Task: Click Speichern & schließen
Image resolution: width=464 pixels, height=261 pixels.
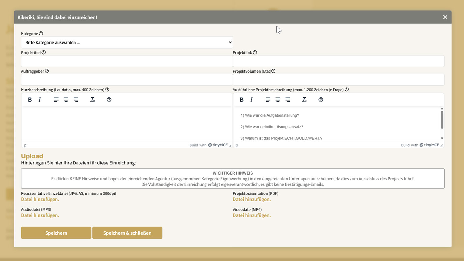Action: [127, 233]
